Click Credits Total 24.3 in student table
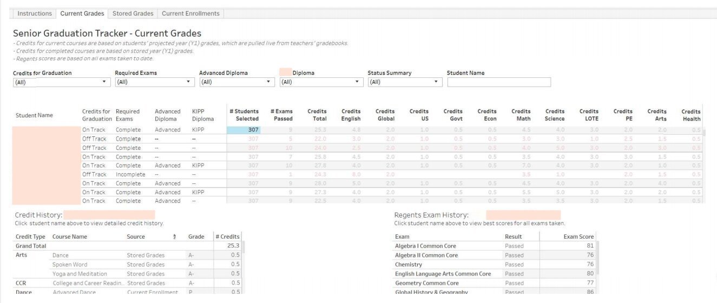Image resolution: width=717 pixels, height=303 pixels. [321, 174]
